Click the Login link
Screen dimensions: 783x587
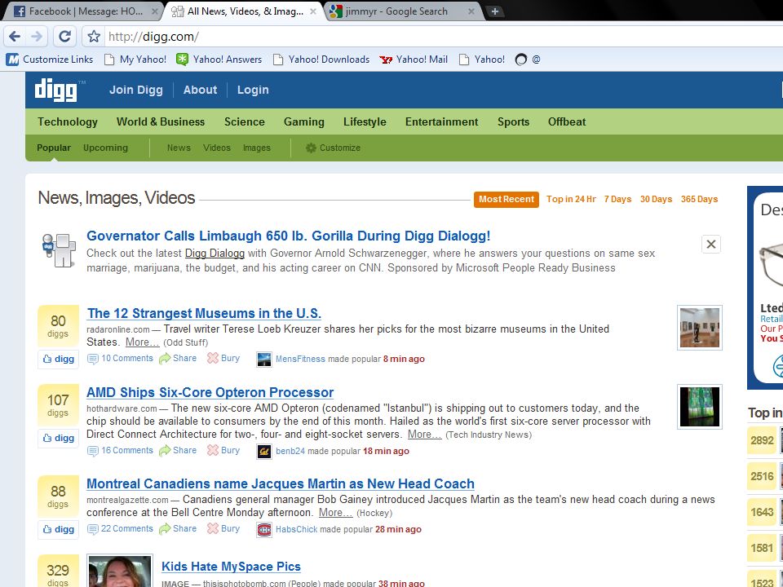(253, 90)
